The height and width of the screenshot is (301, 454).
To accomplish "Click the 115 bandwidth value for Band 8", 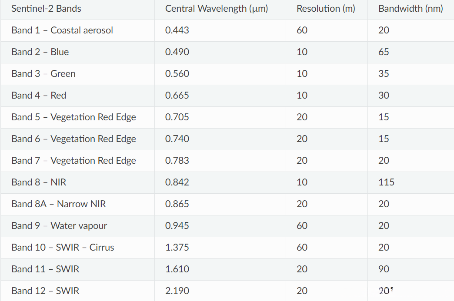I will (386, 182).
